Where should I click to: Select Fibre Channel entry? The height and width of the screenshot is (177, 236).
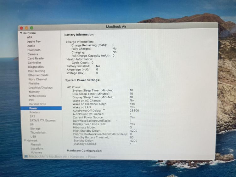[38, 79]
